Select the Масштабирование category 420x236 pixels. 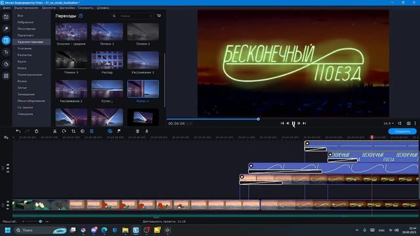point(31,101)
